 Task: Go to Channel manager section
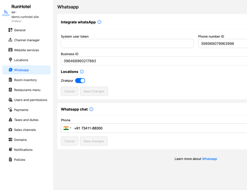point(27,40)
